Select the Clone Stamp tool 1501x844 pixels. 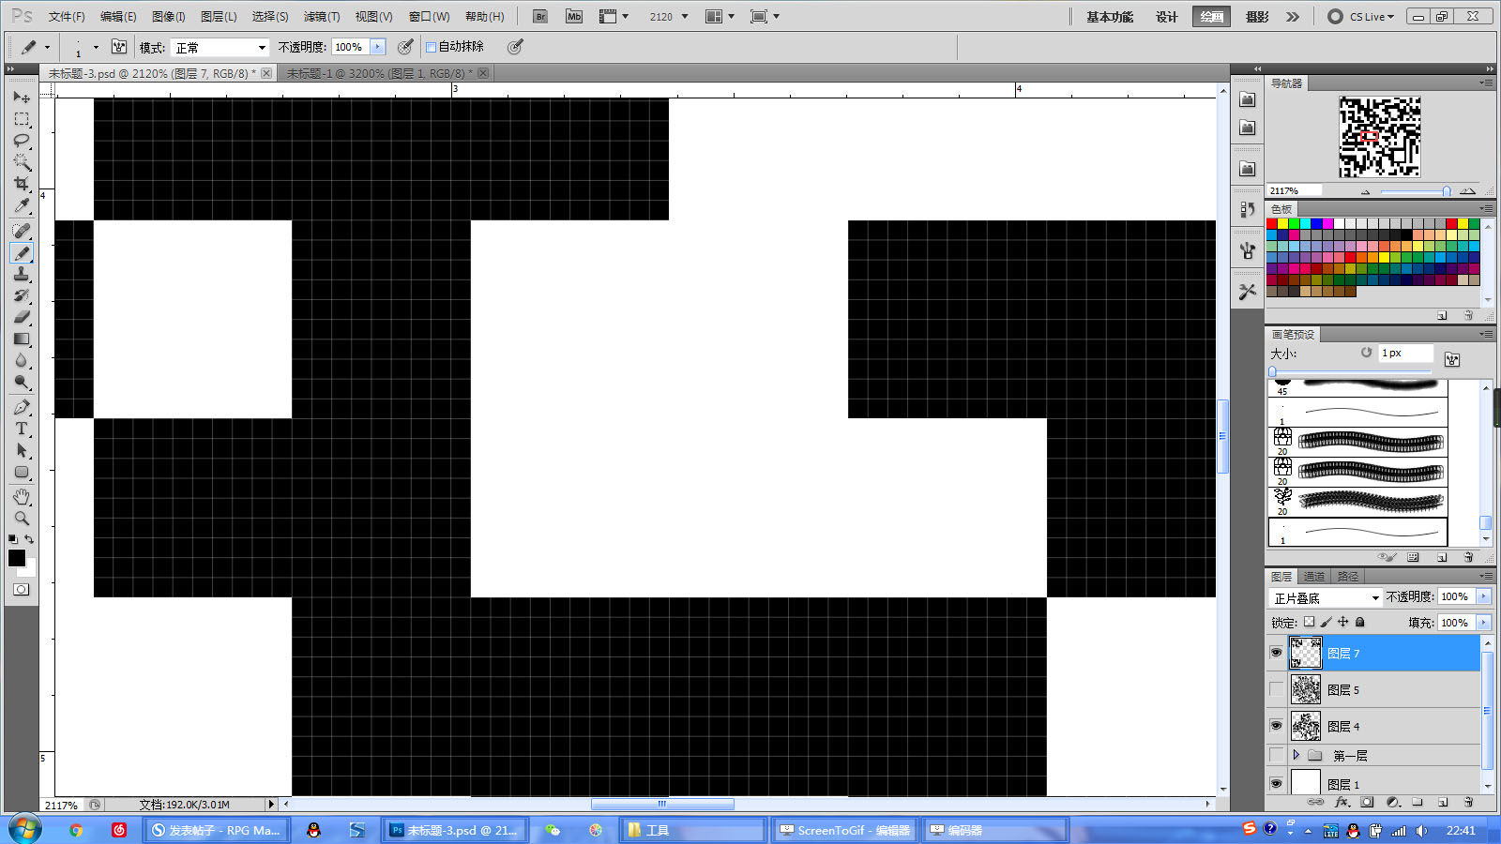tap(22, 274)
